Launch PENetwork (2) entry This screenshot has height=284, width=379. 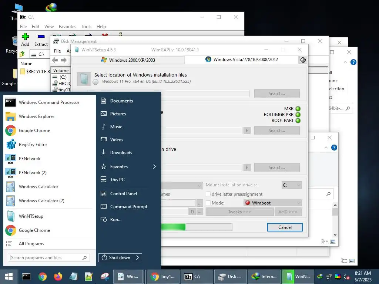coord(49,172)
